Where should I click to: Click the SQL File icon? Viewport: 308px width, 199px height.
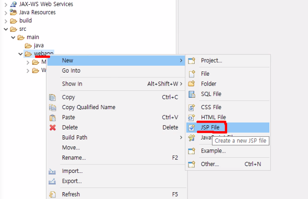[192, 94]
